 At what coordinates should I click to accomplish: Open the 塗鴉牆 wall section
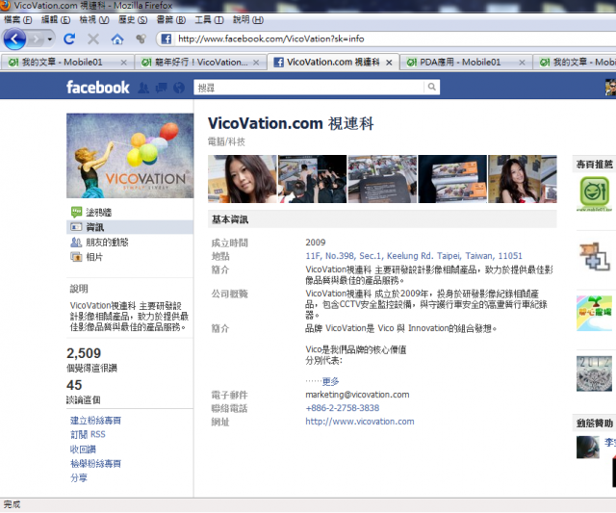pyautogui.click(x=98, y=213)
